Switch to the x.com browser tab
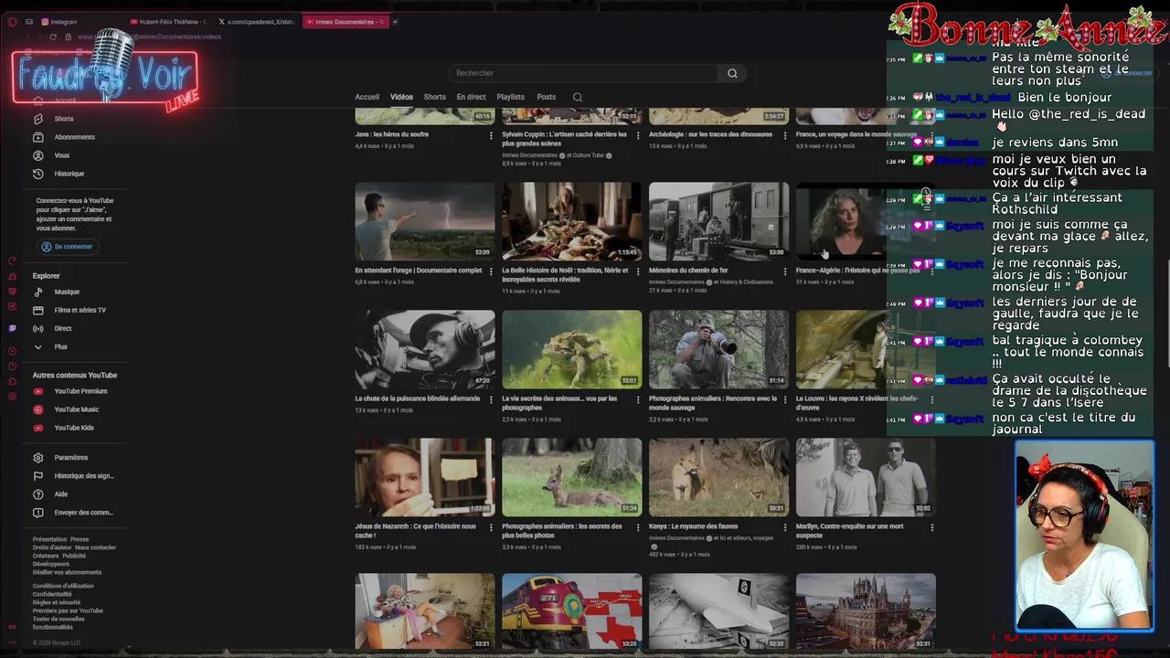1170x658 pixels. point(257,21)
